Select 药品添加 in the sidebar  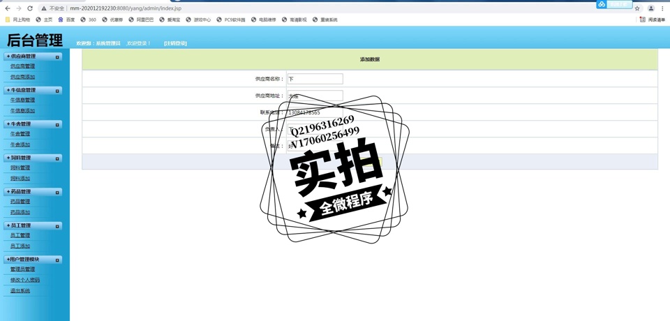(x=20, y=212)
